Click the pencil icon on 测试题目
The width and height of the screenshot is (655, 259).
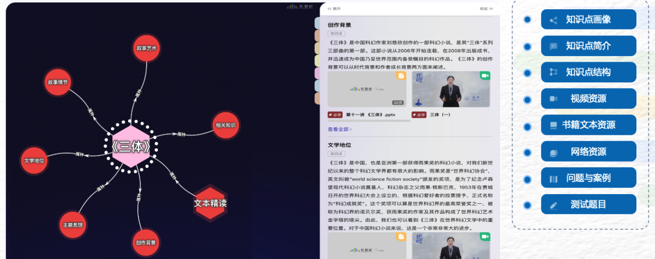(553, 205)
